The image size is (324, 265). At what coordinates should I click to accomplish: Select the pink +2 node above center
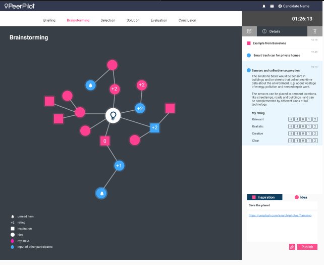pyautogui.click(x=115, y=89)
